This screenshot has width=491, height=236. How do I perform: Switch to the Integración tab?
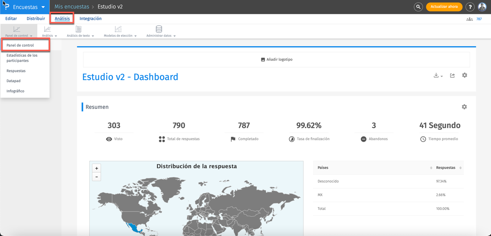click(x=90, y=19)
